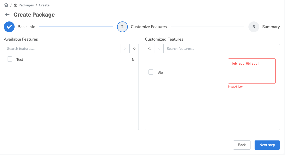Image resolution: width=285 pixels, height=155 pixels.
Task: Click the Available Features label
Action: click(x=21, y=39)
